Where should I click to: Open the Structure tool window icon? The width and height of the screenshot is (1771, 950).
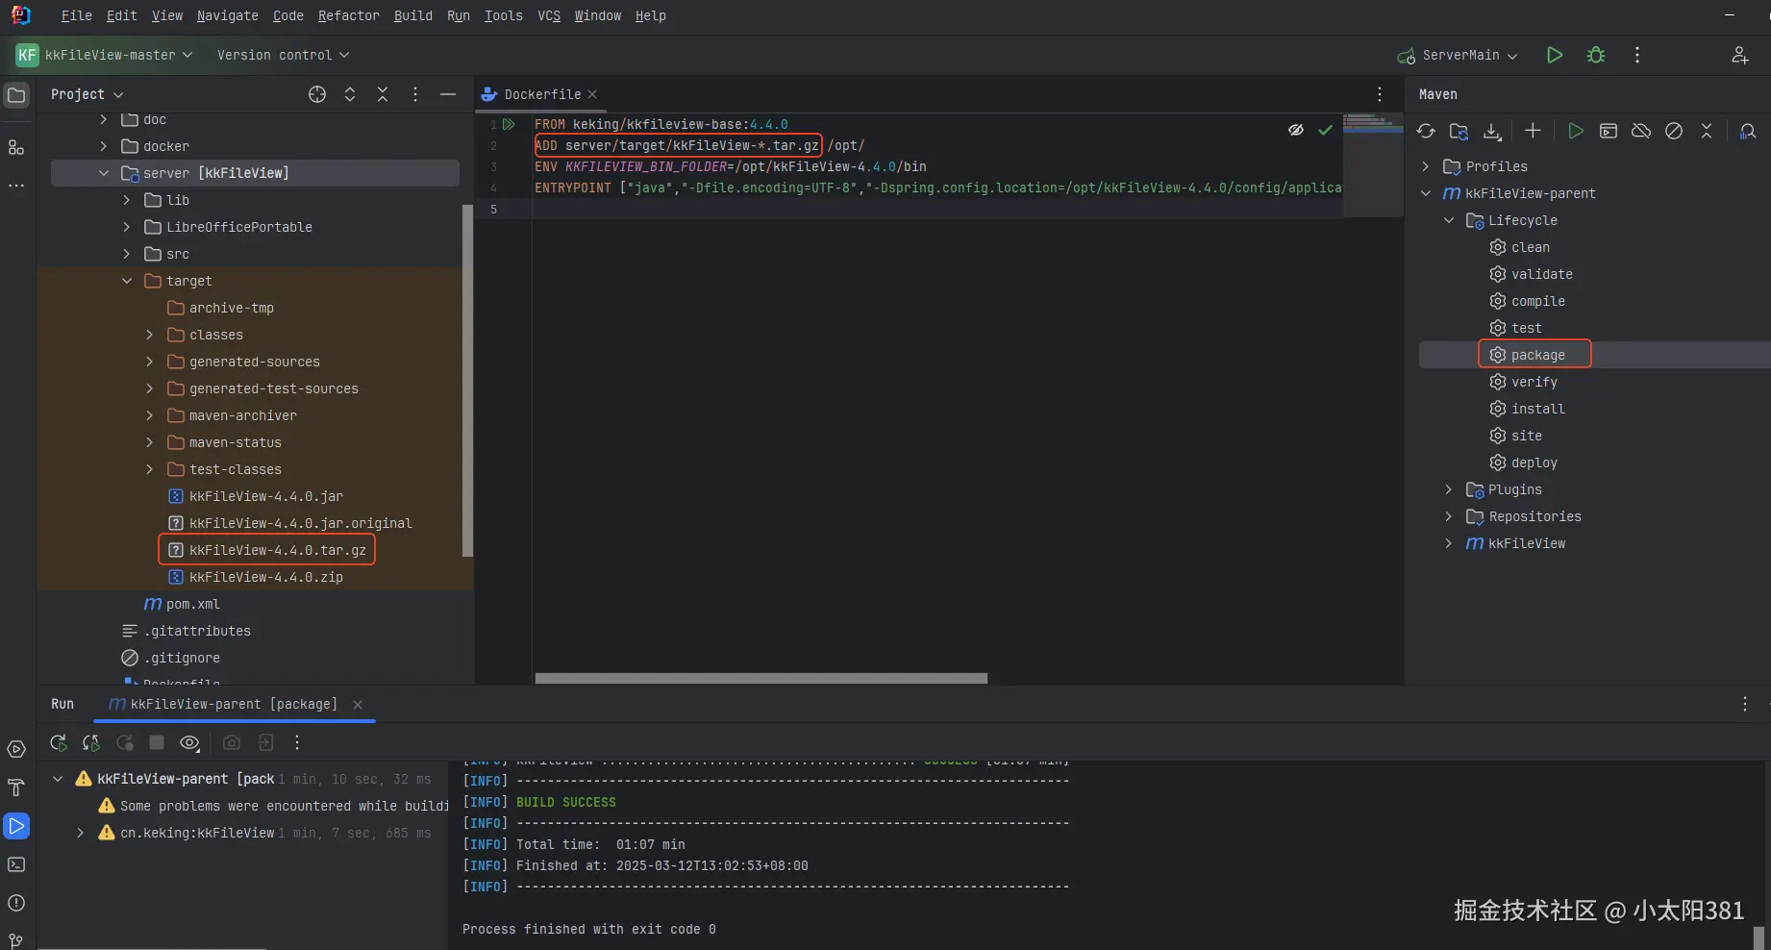16,147
